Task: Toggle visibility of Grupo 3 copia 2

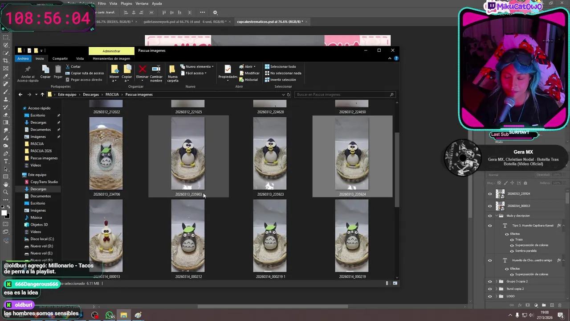Action: tap(490, 282)
